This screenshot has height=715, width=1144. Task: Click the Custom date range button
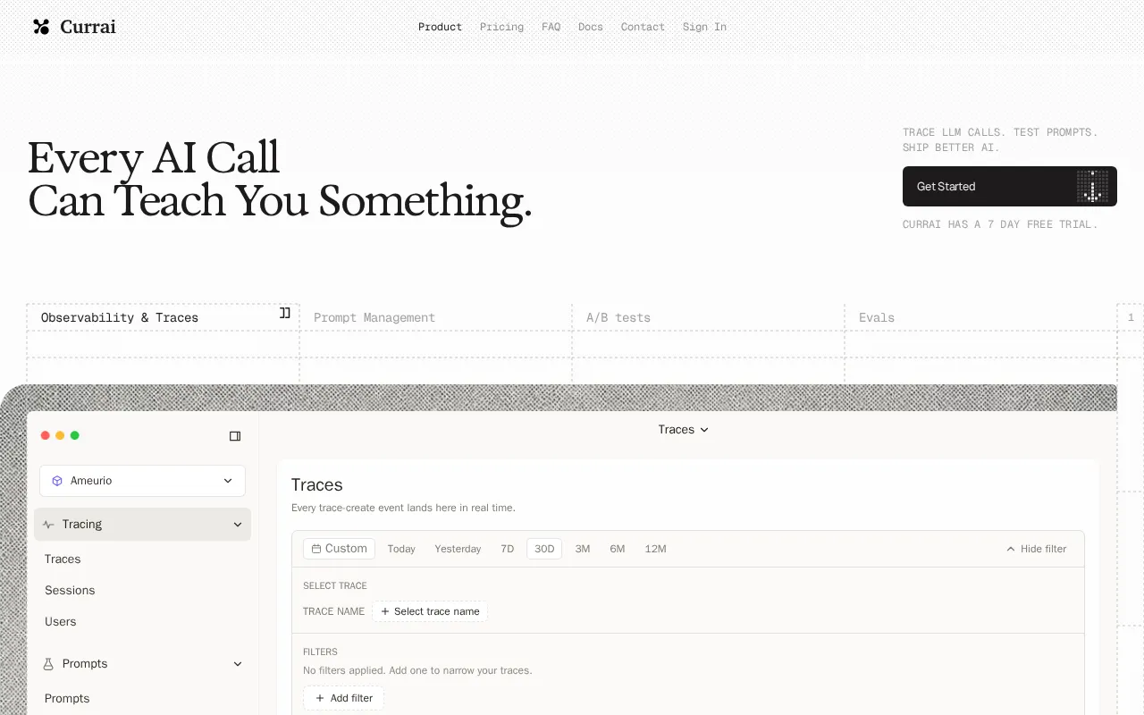click(339, 549)
